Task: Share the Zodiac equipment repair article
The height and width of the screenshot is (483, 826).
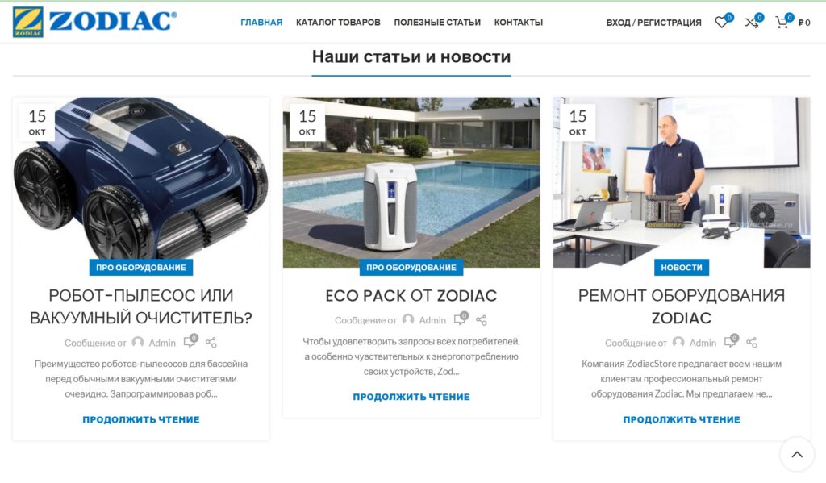Action: [752, 343]
